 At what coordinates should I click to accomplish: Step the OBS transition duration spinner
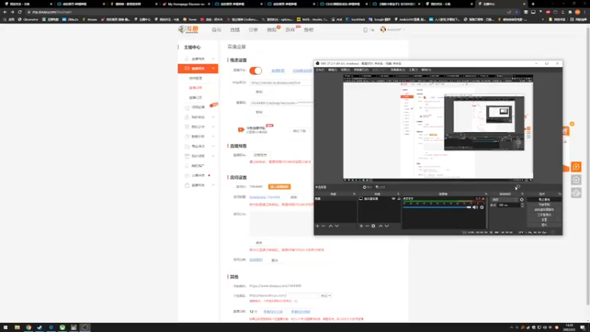tap(522, 205)
